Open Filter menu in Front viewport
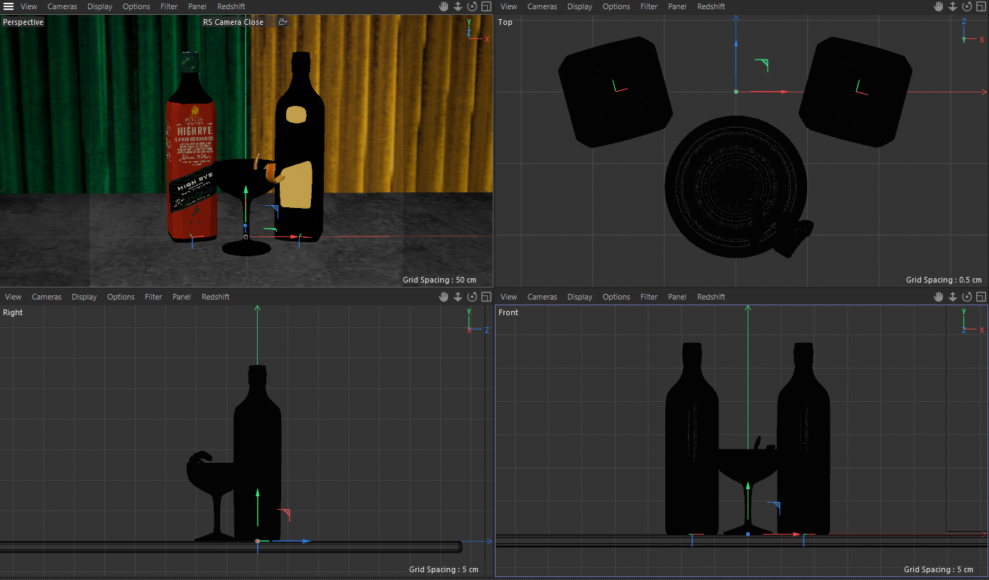 coord(649,297)
